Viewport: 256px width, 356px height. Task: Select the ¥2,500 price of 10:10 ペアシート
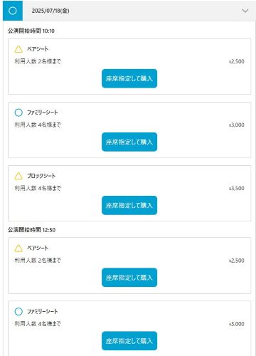click(237, 61)
